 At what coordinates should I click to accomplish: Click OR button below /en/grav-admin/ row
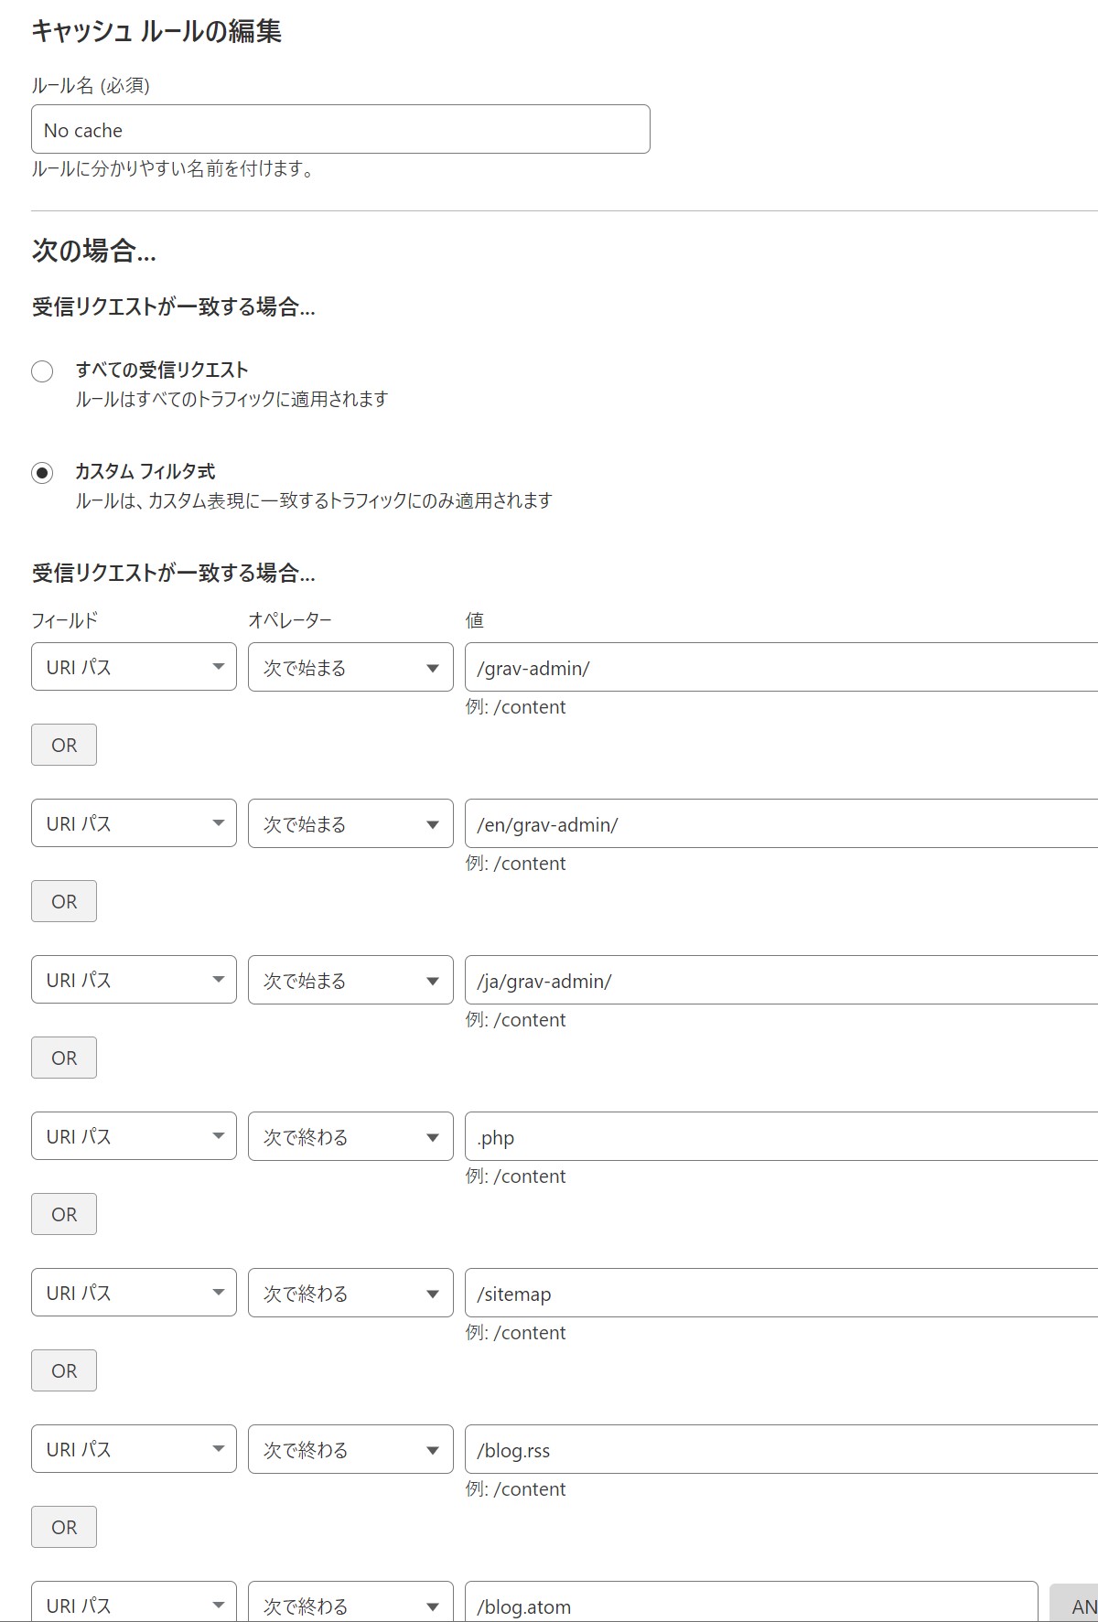64,901
